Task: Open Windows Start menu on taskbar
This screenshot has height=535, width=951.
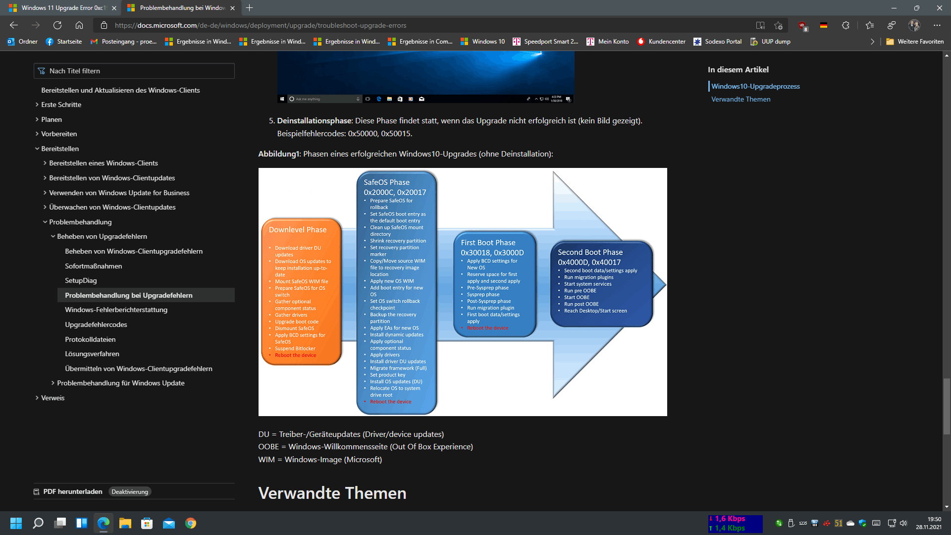Action: (x=16, y=523)
